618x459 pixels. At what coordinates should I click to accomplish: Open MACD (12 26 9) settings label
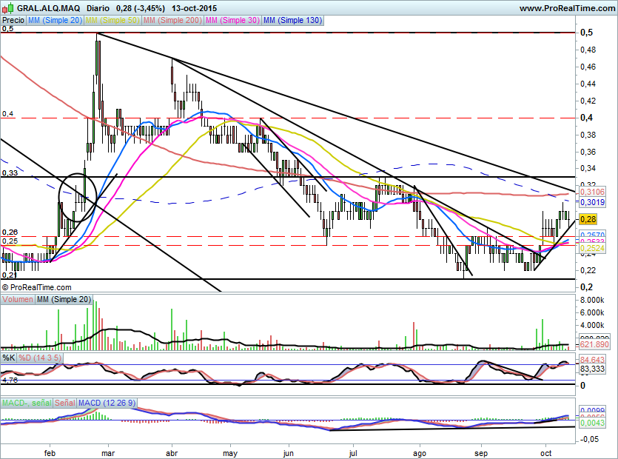(x=107, y=403)
